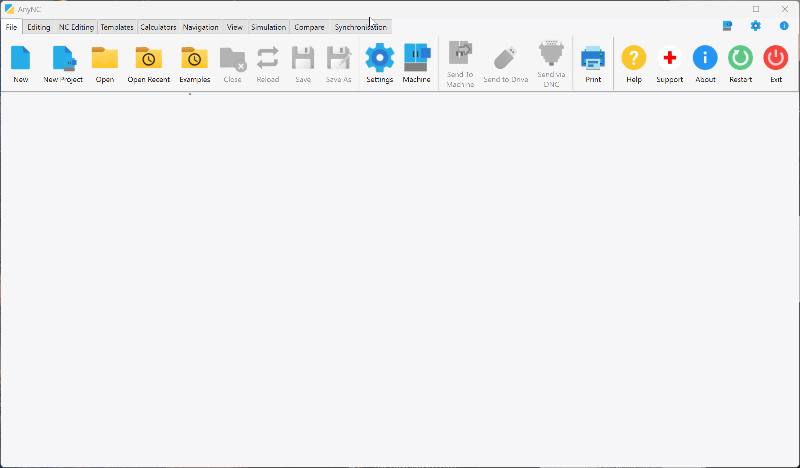Restart the application
The width and height of the screenshot is (800, 468).
pos(740,58)
